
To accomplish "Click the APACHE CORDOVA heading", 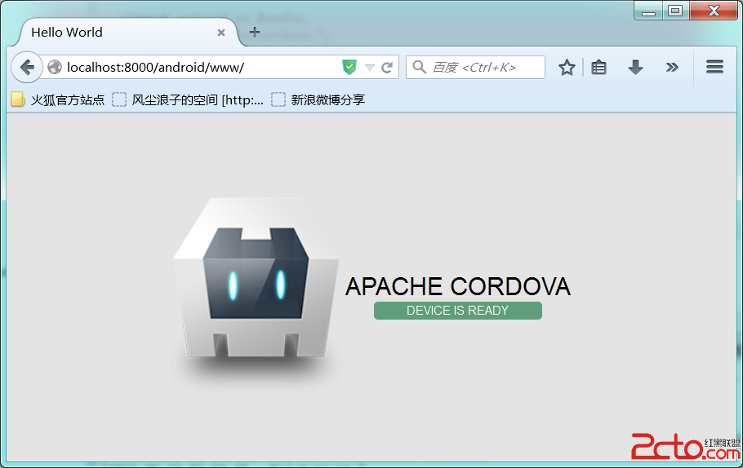I will pyautogui.click(x=458, y=286).
